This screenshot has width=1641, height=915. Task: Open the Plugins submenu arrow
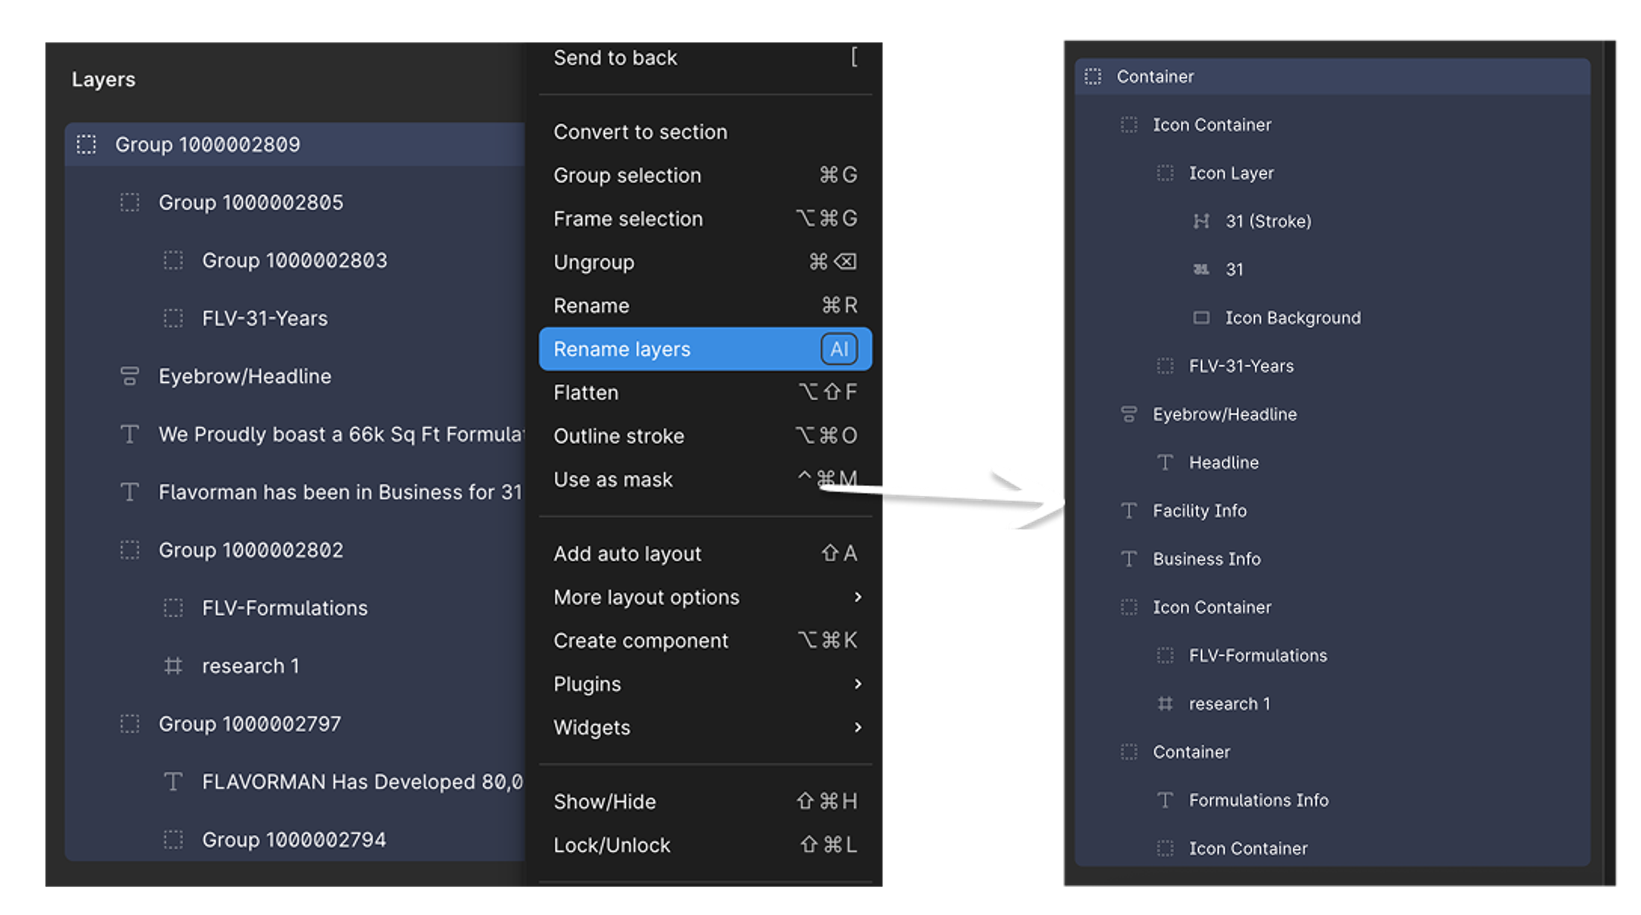click(857, 684)
